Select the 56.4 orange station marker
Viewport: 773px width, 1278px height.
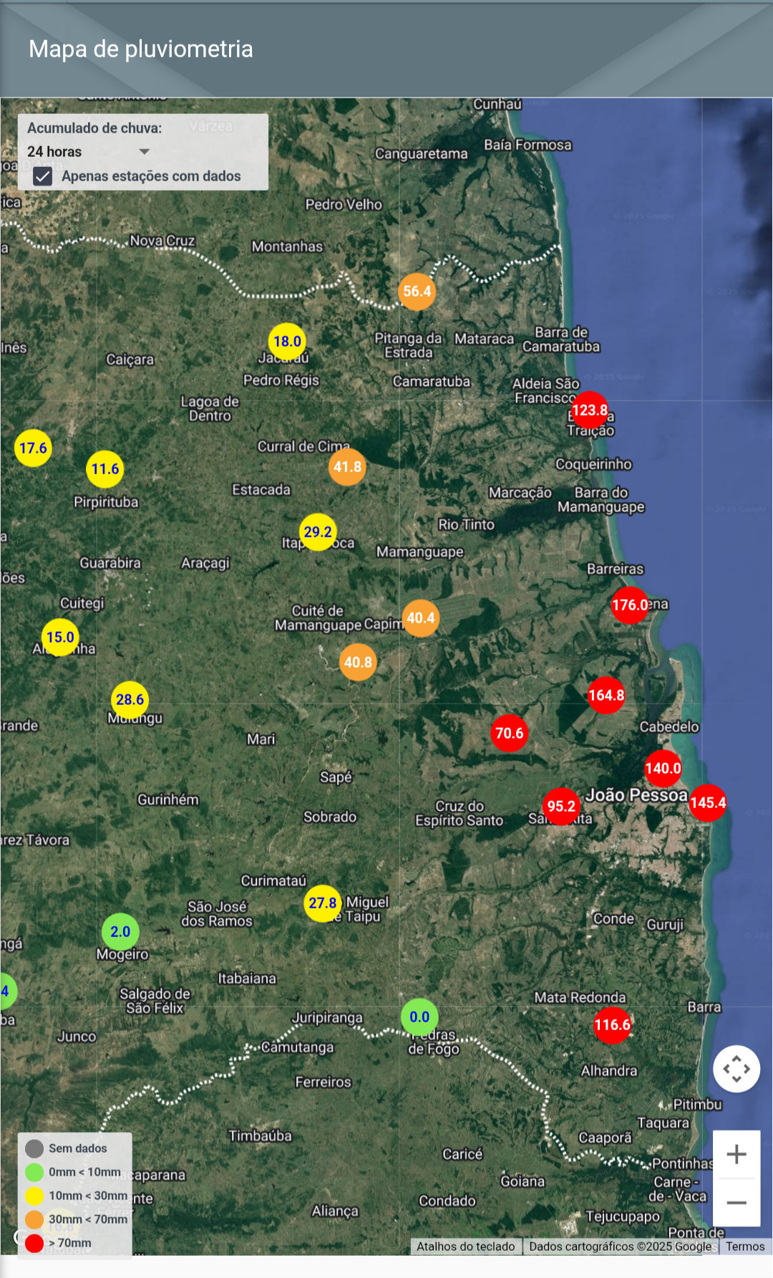(x=417, y=292)
